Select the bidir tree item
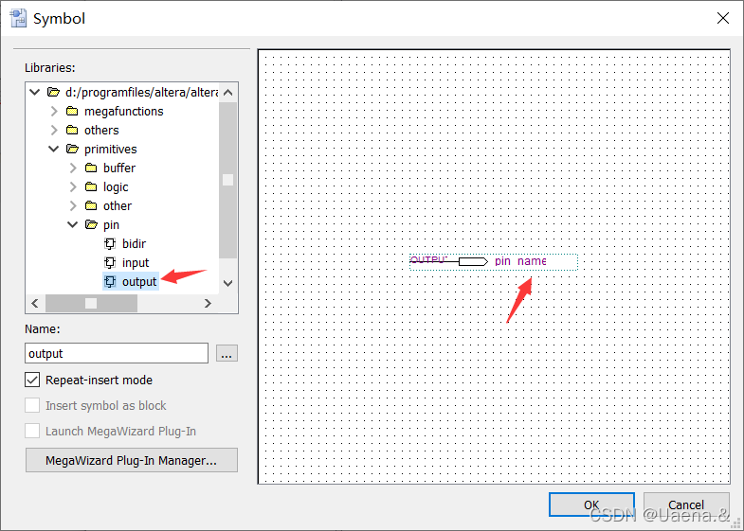Screen dimensions: 744x531 click(x=134, y=243)
